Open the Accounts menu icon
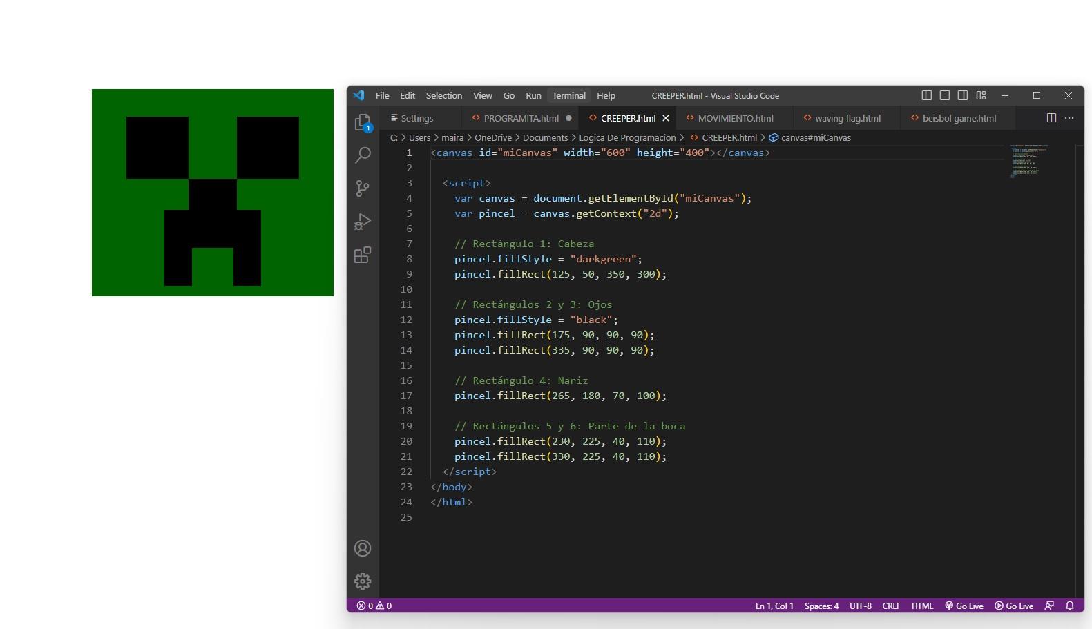This screenshot has width=1092, height=629. click(x=363, y=548)
